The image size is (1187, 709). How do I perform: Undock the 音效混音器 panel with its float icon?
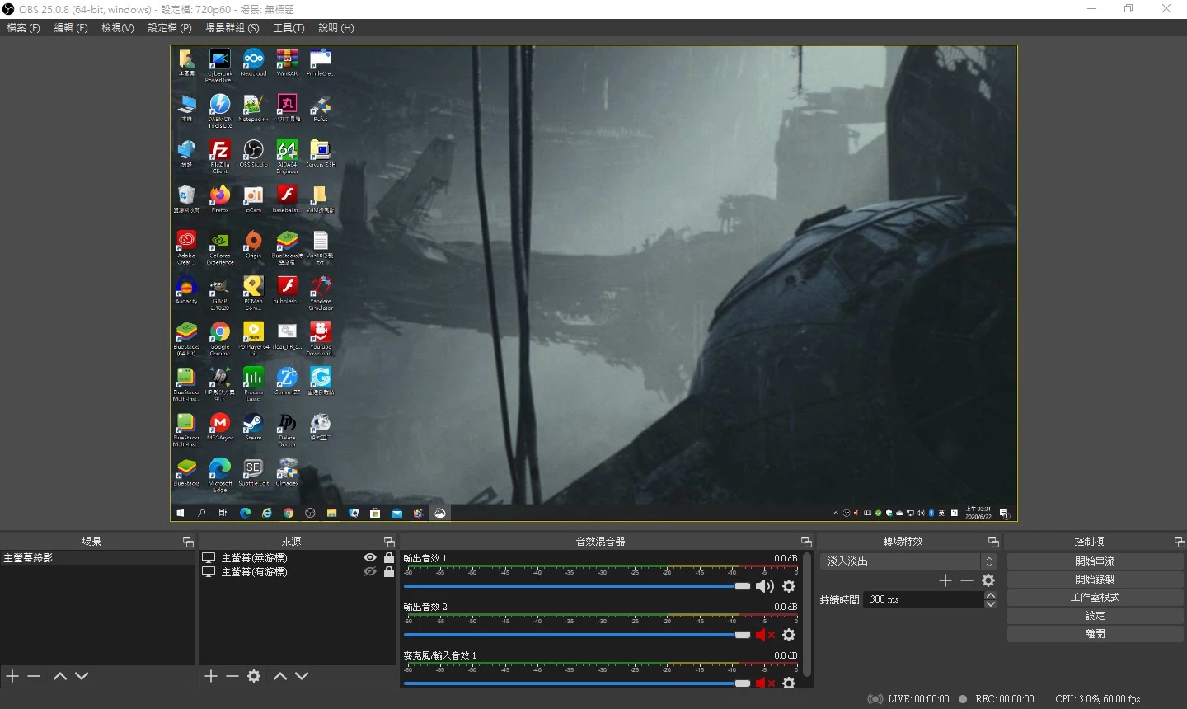(806, 542)
